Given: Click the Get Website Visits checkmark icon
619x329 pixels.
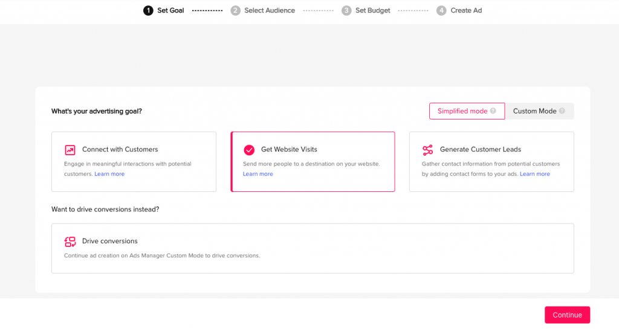Looking at the screenshot, I should coord(249,150).
